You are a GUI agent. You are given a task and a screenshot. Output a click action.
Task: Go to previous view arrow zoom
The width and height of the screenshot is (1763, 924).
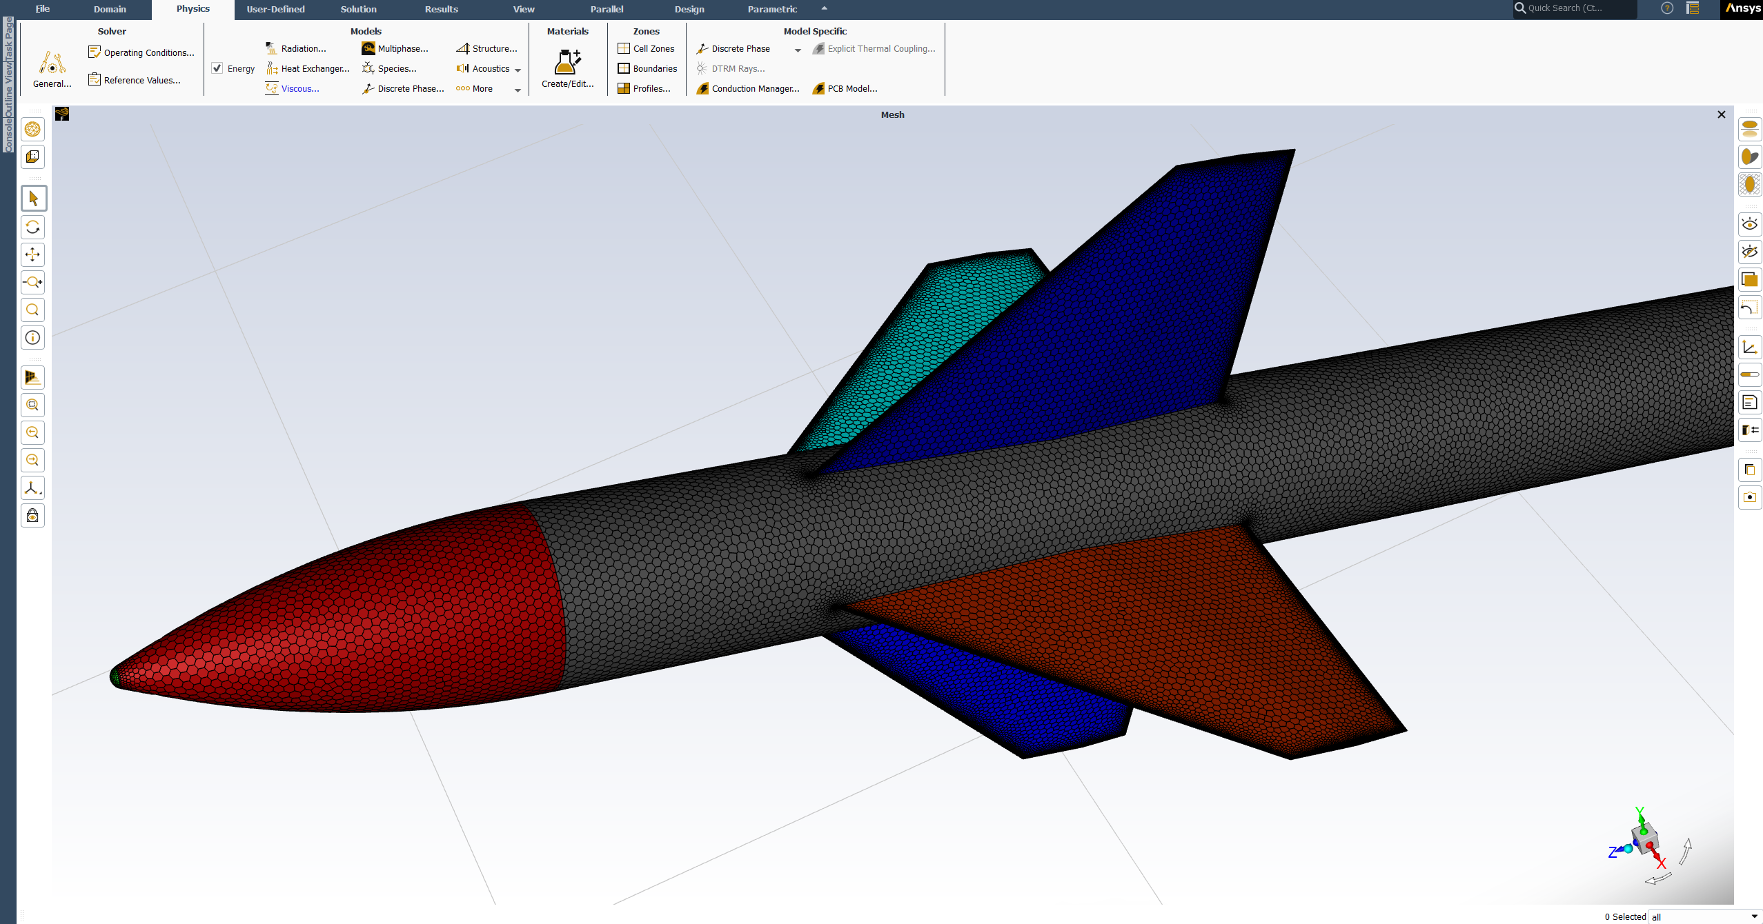(33, 432)
